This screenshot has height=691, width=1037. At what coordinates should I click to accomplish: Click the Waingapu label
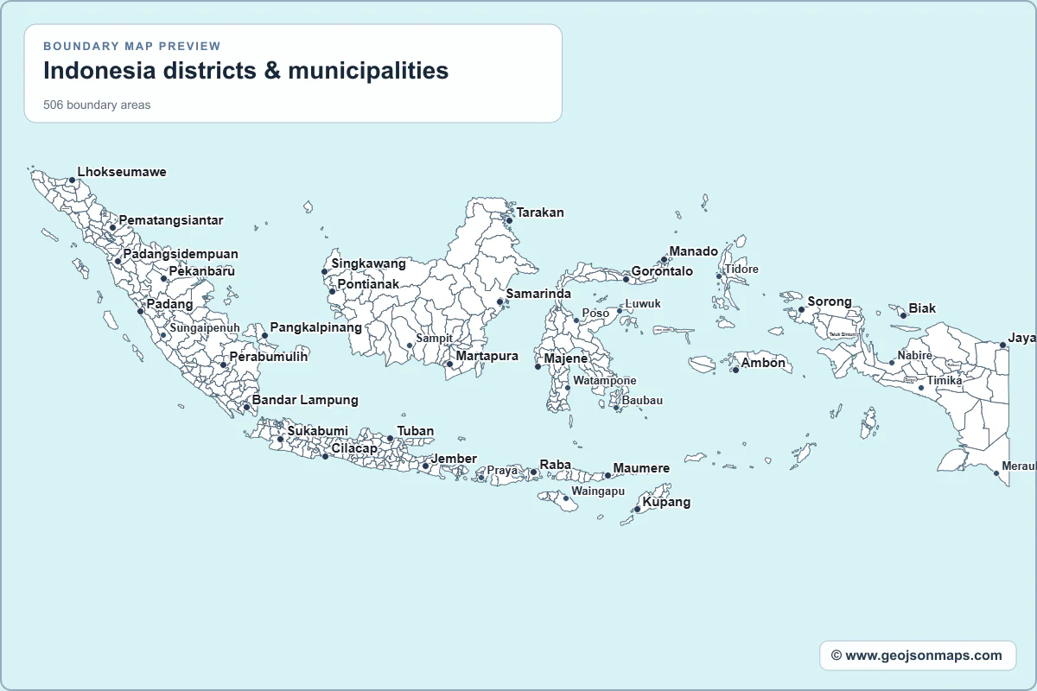pyautogui.click(x=598, y=491)
